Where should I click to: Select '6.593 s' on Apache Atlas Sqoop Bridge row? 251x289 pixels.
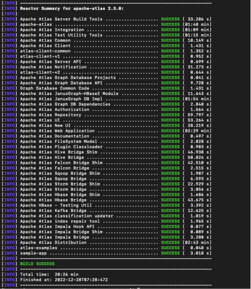click(200, 179)
